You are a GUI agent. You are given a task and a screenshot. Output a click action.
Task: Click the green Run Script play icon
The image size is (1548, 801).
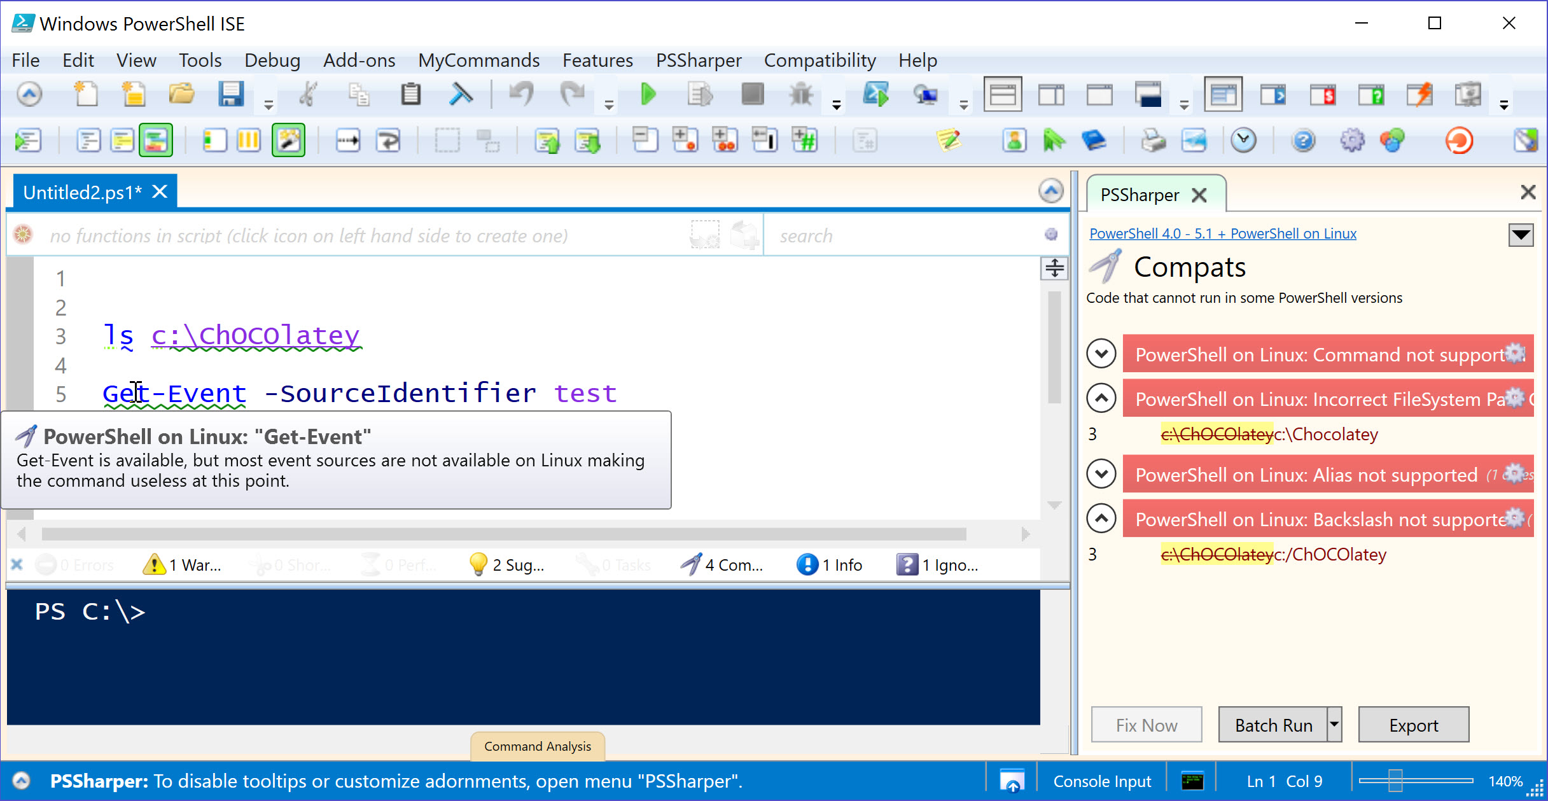[648, 95]
